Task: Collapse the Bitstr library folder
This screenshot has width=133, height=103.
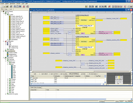Action: tap(8, 64)
